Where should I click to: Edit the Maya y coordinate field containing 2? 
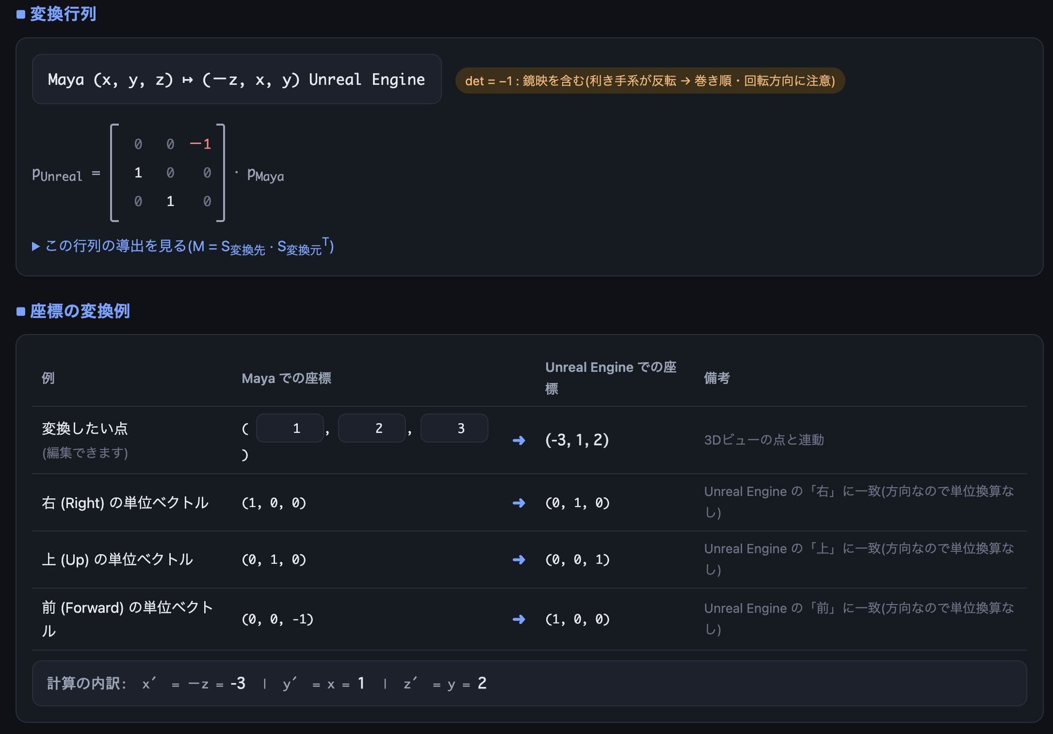[x=372, y=428]
